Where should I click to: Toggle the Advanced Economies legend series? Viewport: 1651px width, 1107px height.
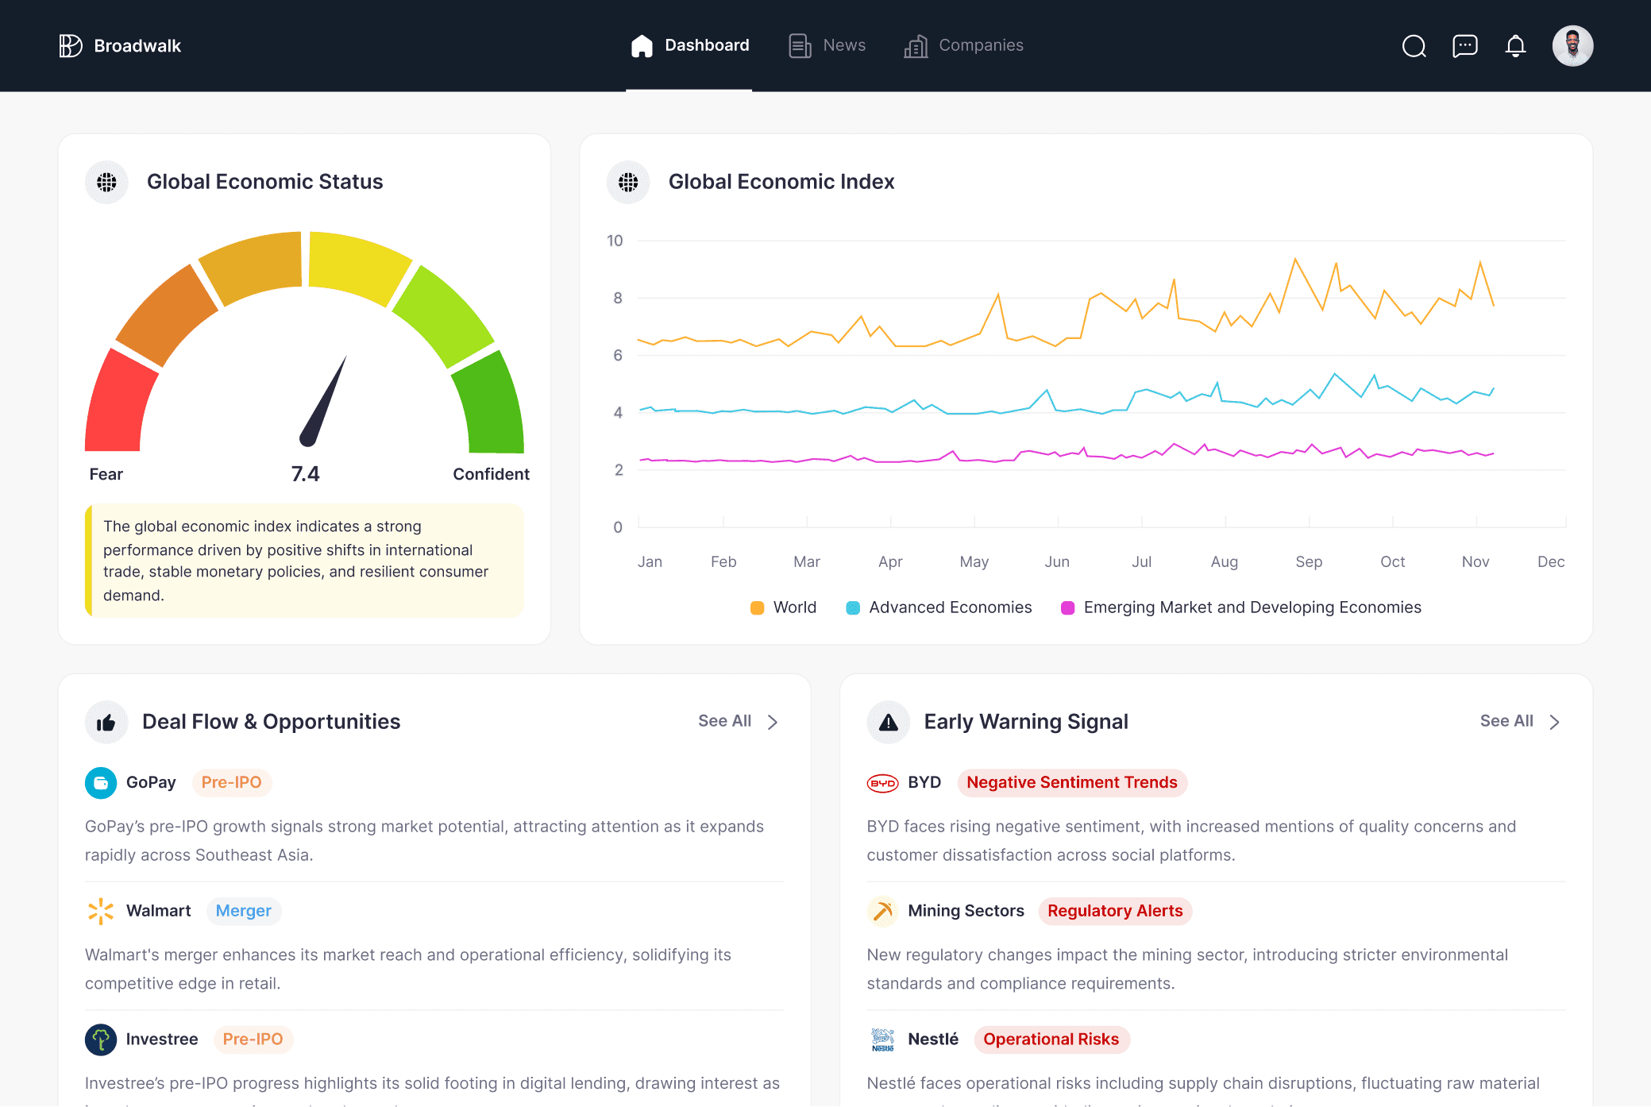[939, 607]
